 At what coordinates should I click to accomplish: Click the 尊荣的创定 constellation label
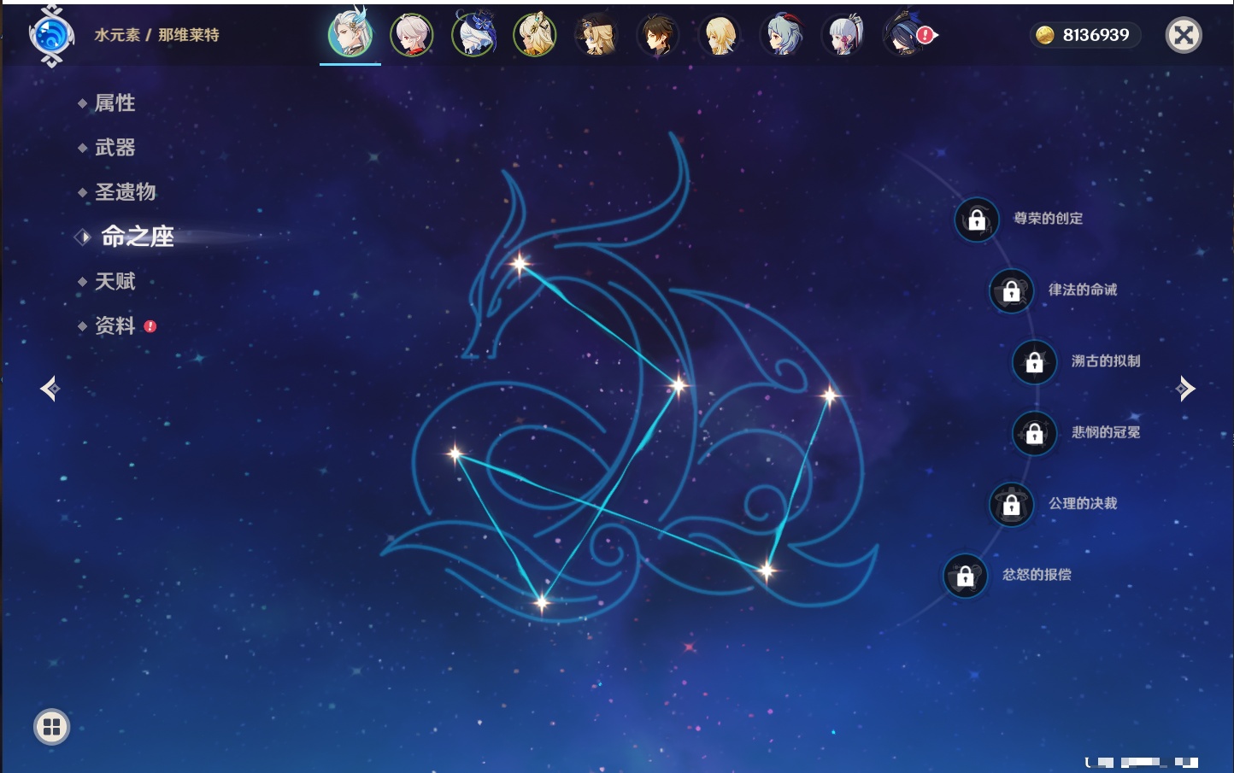tap(1049, 219)
